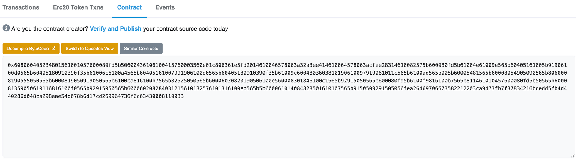
Task: Click the Decompile ByteCode button
Action: (x=31, y=49)
